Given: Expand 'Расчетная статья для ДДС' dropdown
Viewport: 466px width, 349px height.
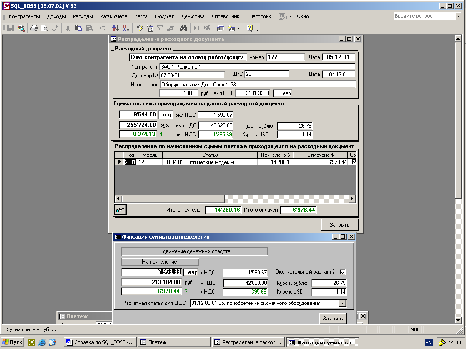Looking at the screenshot, I should tap(343, 303).
